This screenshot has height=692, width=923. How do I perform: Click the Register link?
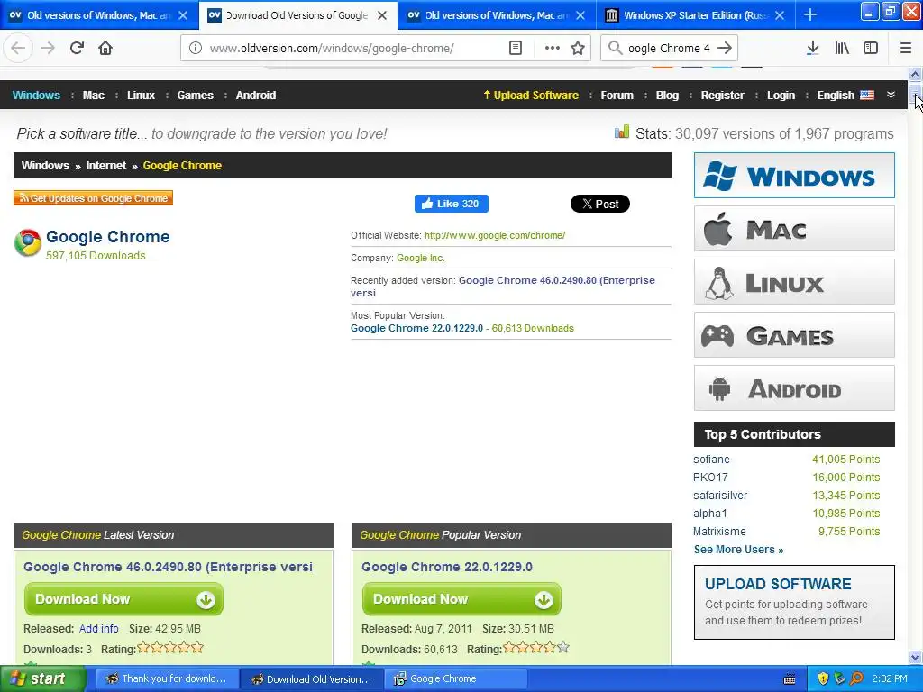coord(722,95)
